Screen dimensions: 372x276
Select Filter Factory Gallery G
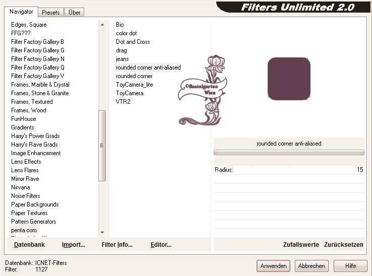[38, 50]
